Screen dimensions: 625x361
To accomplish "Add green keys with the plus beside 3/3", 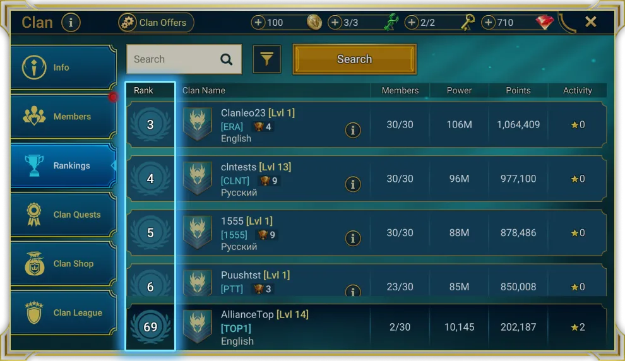I will (x=335, y=22).
